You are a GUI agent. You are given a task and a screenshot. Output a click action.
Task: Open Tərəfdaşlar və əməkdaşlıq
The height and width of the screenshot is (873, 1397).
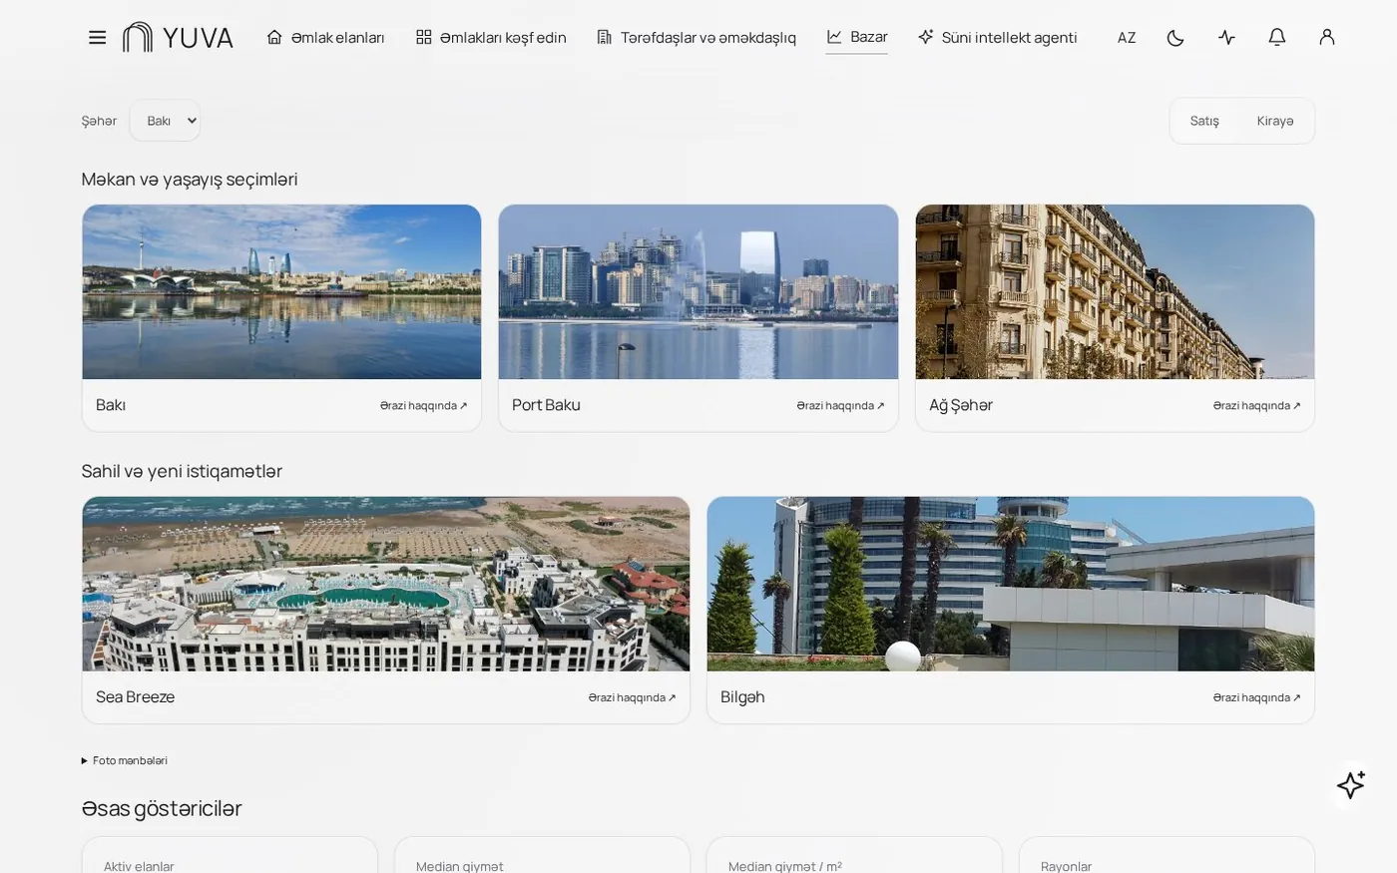click(697, 37)
